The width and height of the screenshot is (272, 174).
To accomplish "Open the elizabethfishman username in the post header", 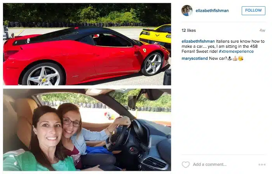I will coord(212,10).
